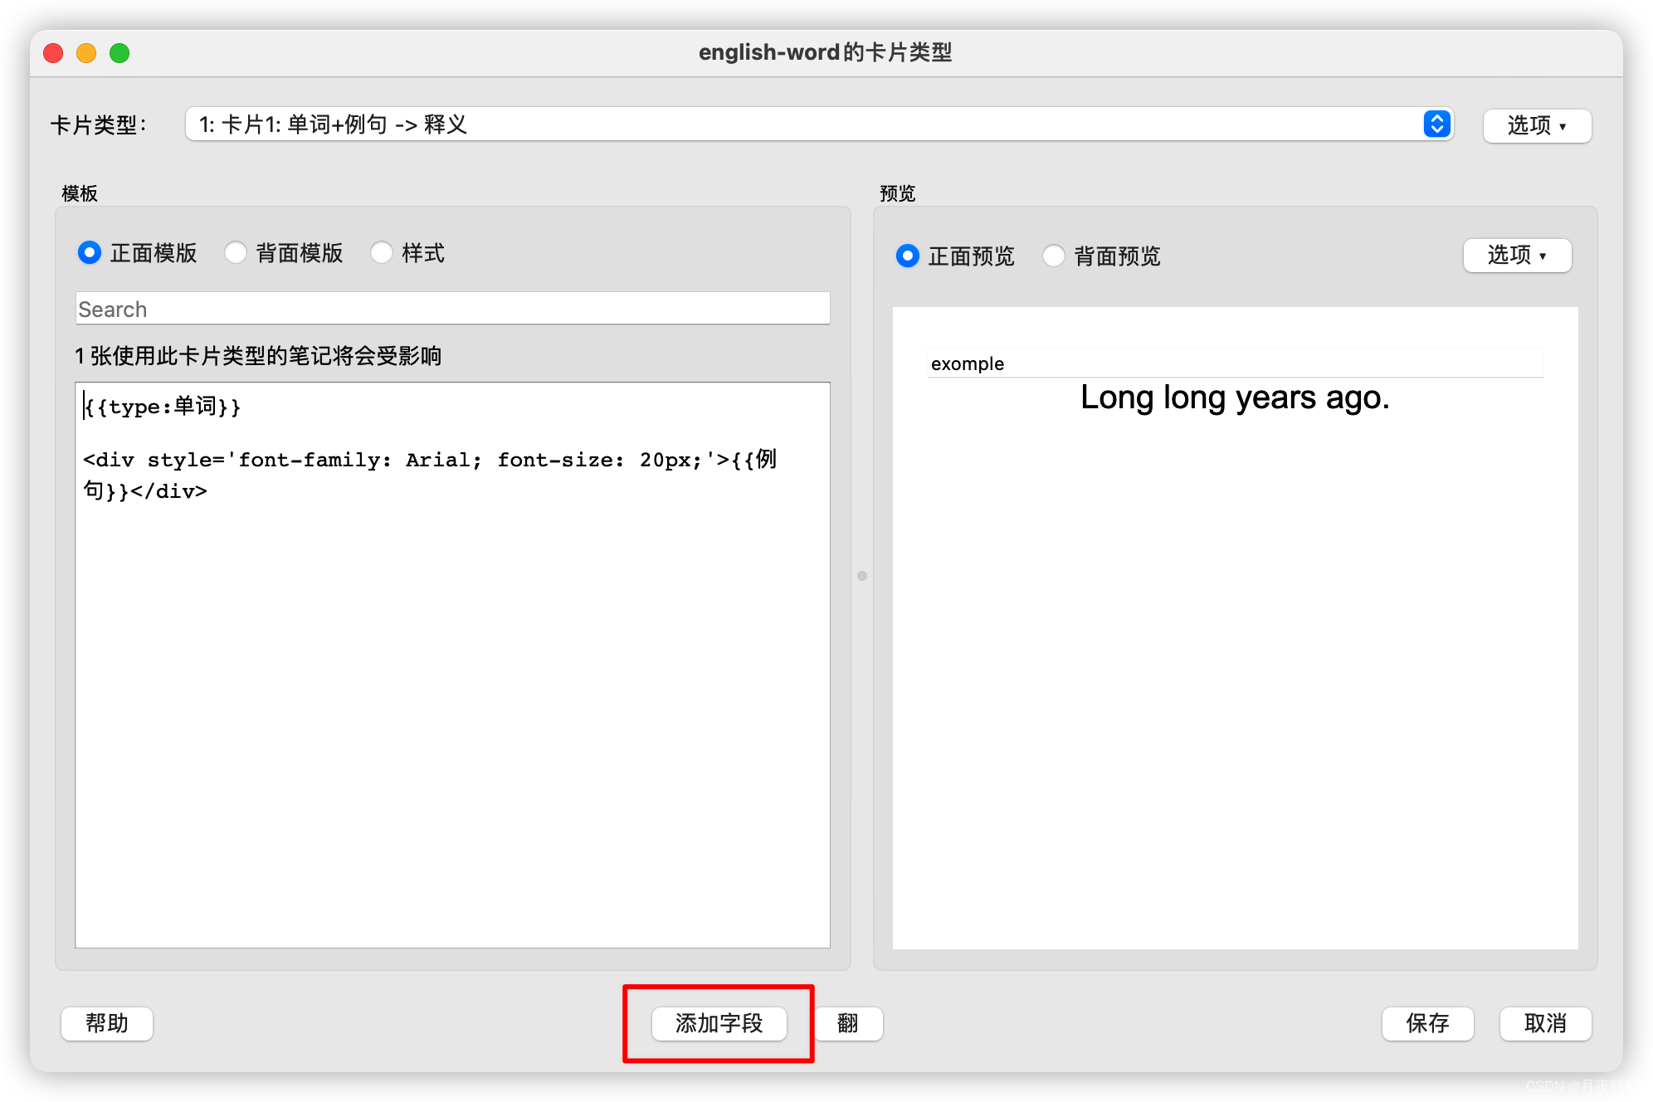Click the exomple type-answer box in preview
This screenshot has height=1102, width=1653.
1235,363
